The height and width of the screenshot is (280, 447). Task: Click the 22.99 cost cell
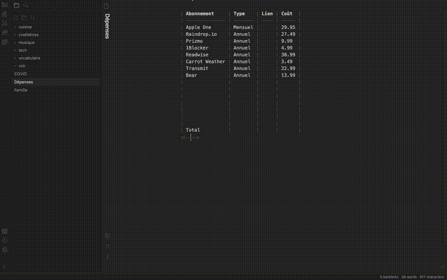288,69
